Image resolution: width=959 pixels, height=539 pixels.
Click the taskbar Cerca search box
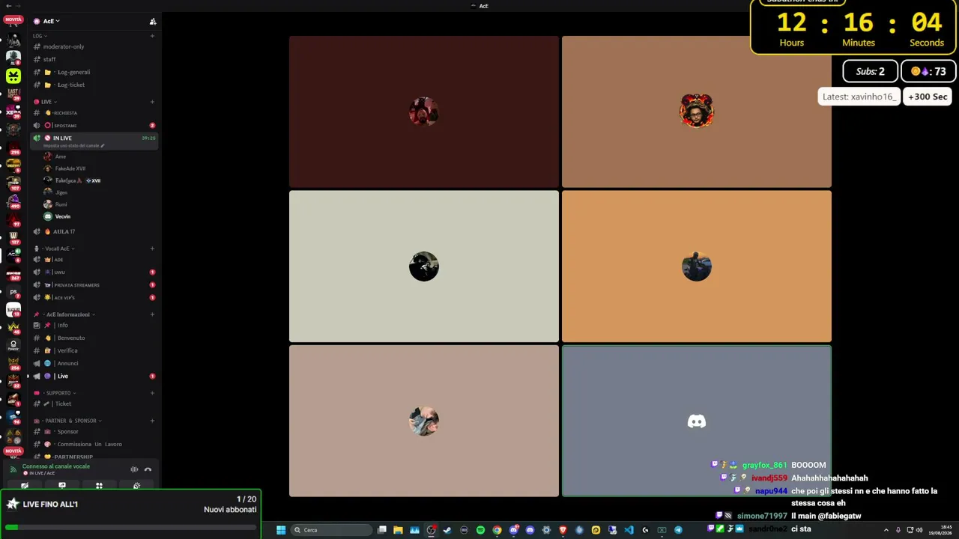[x=330, y=530]
